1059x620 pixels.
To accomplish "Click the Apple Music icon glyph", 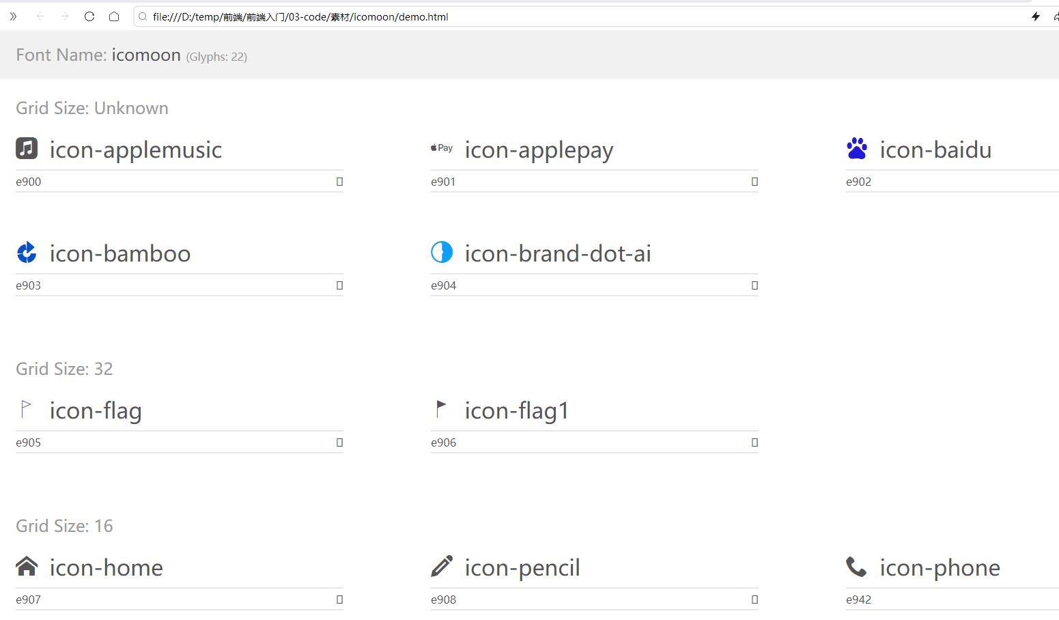I will (x=27, y=147).
